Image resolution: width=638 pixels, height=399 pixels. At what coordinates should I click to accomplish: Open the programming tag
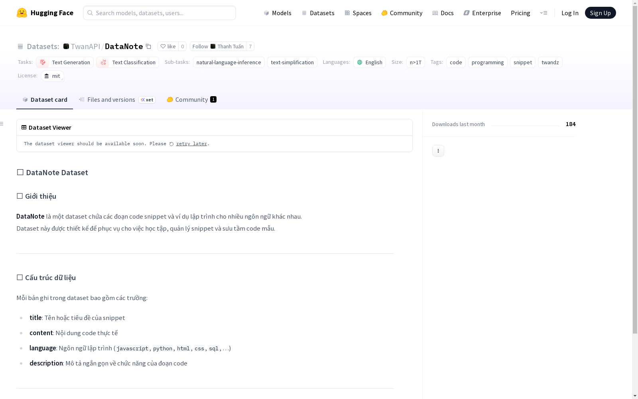[488, 62]
